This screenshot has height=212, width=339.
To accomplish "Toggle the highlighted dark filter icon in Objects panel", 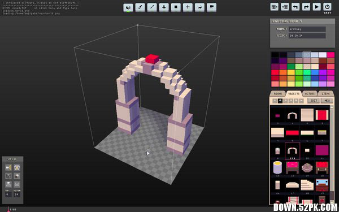I will [x=280, y=101].
